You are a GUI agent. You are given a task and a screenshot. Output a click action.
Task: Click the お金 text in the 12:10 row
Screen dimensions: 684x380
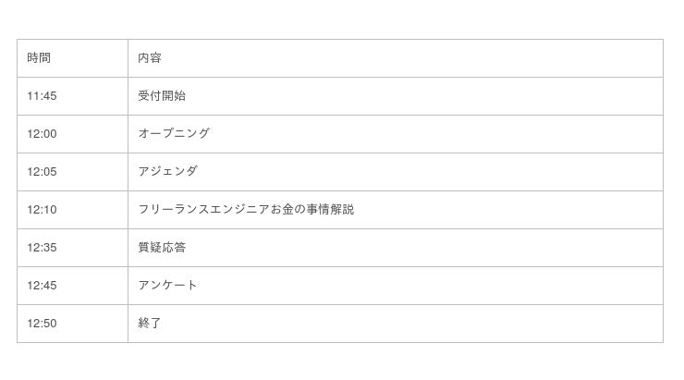[x=282, y=210]
